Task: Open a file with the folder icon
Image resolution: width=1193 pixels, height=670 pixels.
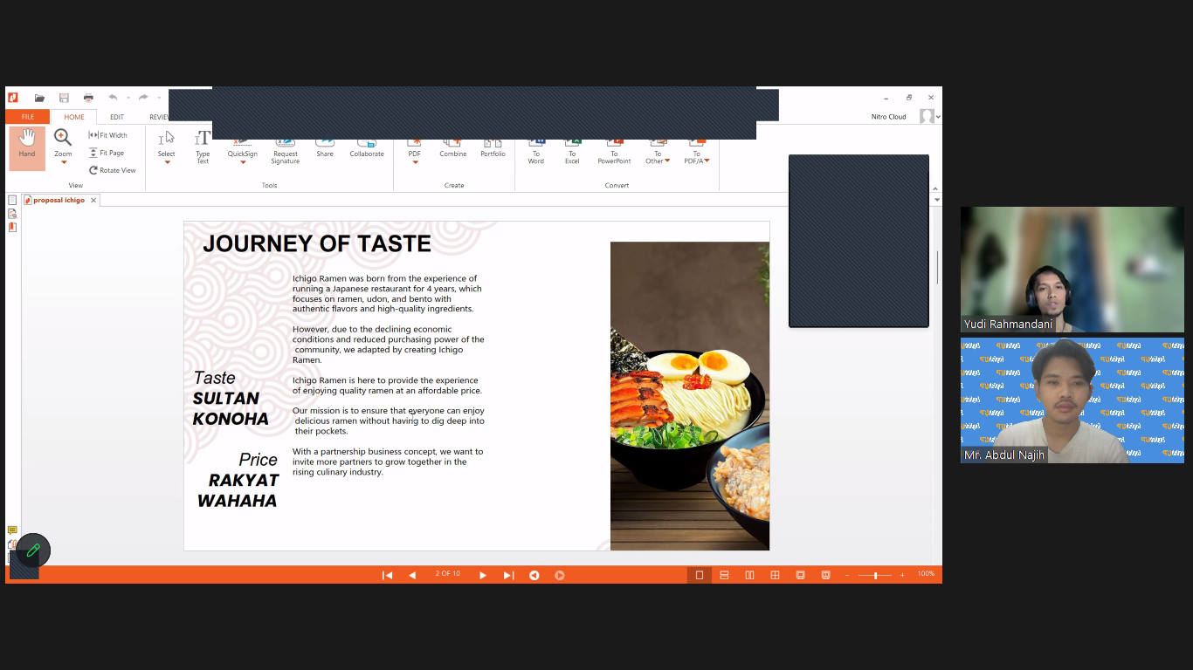Action: click(39, 98)
